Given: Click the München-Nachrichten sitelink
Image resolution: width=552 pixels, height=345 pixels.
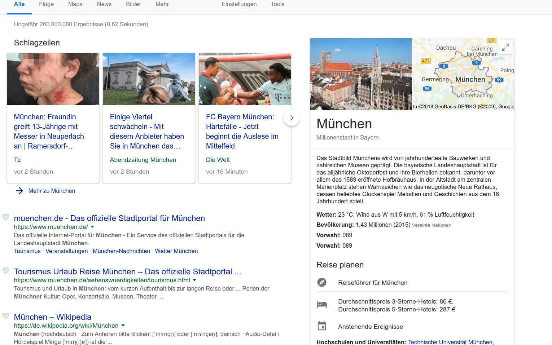Looking at the screenshot, I should click(x=121, y=251).
